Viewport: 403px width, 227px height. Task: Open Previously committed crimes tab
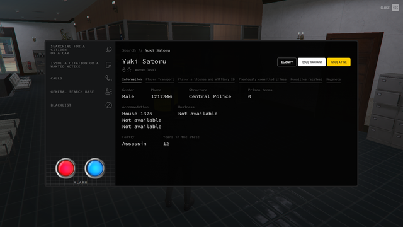263,79
